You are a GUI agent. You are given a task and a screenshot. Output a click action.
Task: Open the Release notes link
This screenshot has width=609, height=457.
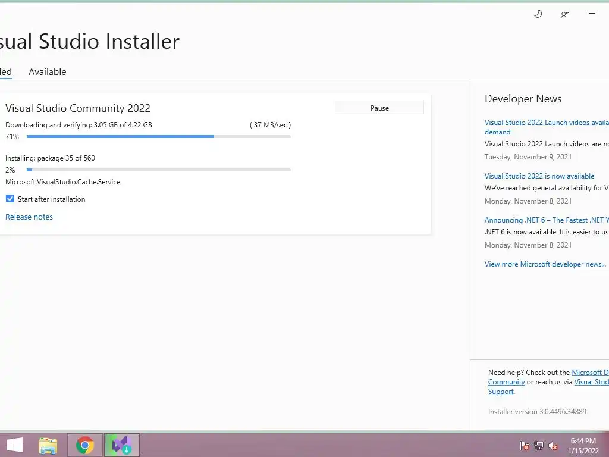coord(29,217)
